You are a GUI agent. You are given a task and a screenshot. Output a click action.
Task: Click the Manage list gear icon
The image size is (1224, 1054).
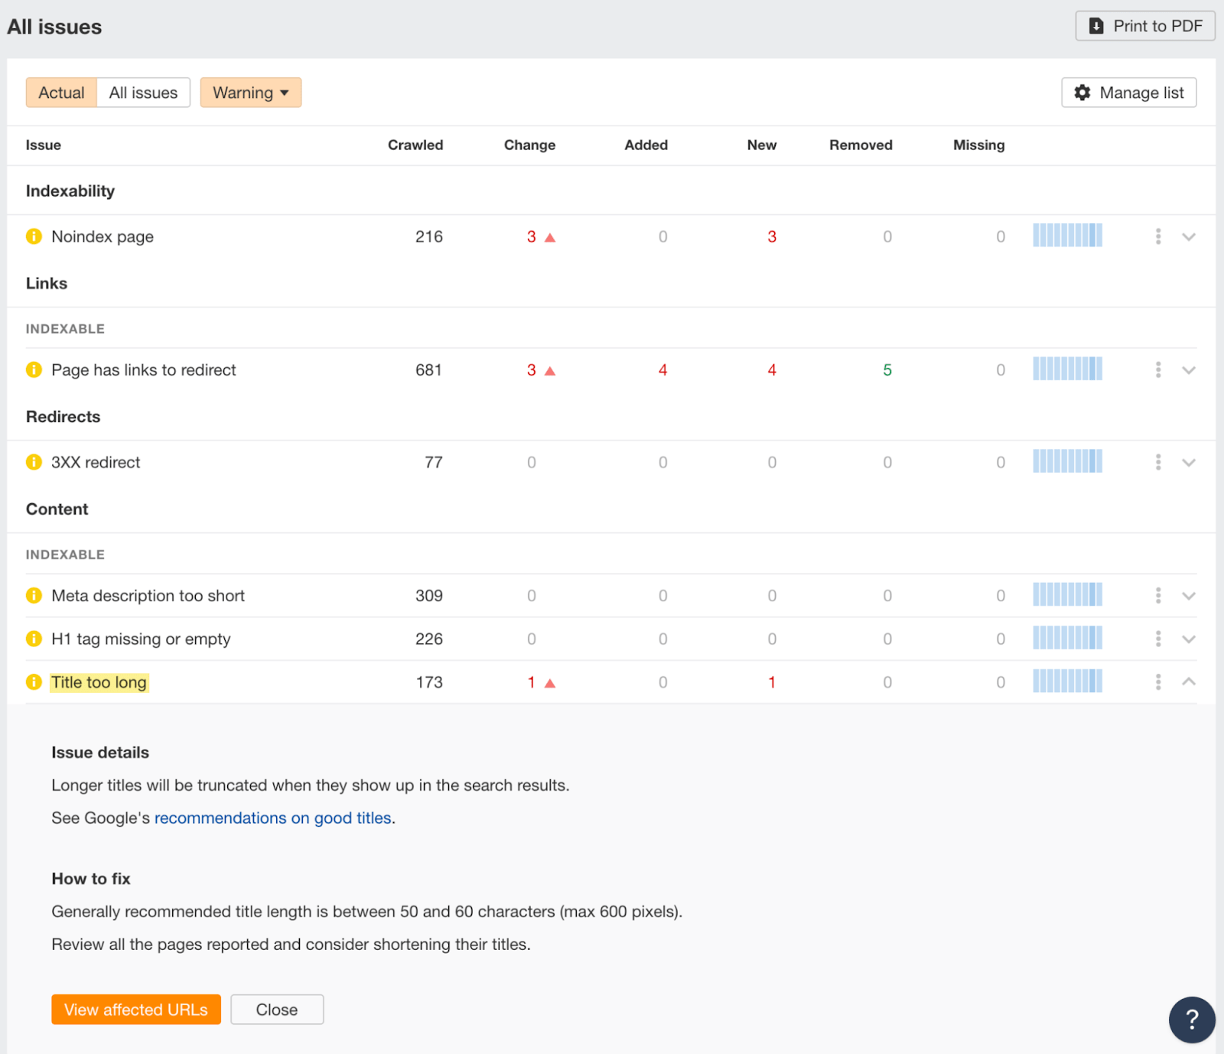(x=1083, y=92)
